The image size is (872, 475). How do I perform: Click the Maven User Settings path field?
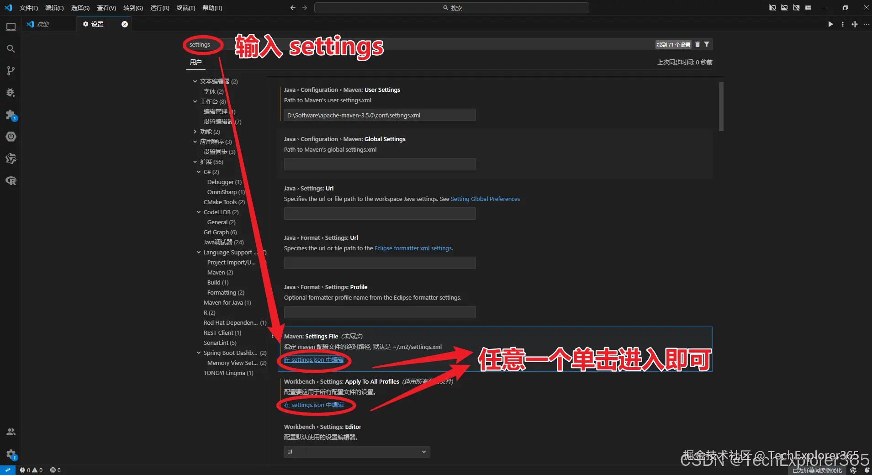point(380,115)
